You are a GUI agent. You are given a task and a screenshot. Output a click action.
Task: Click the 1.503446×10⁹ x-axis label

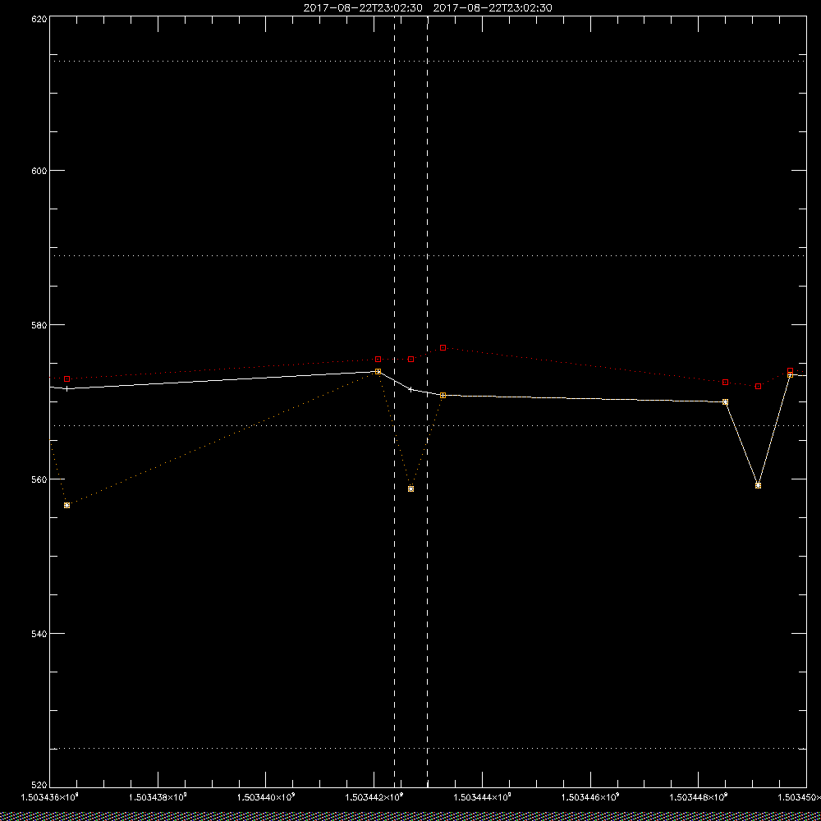click(x=591, y=797)
